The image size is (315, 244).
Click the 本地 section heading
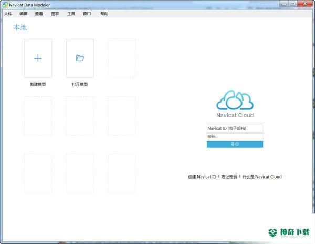pos(20,27)
